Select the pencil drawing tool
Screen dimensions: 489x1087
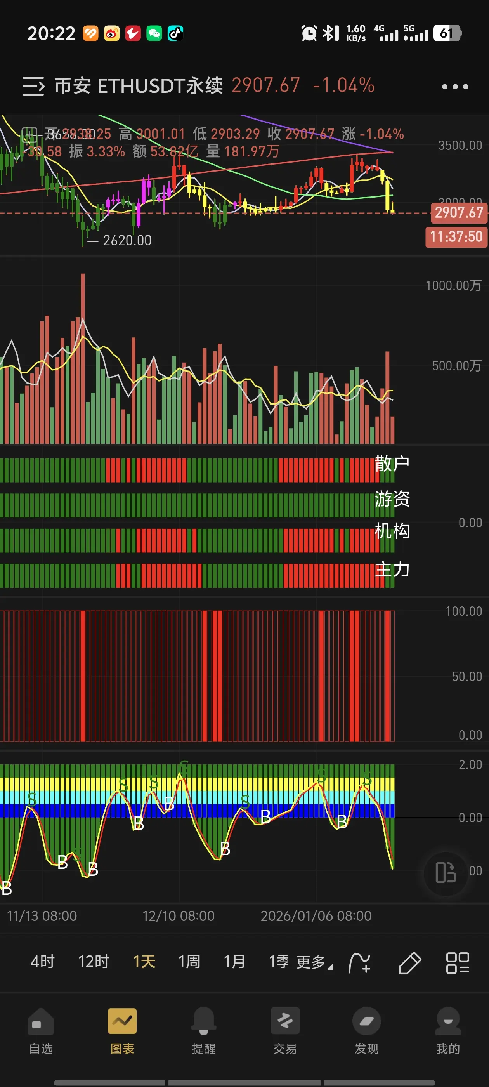[x=410, y=963]
